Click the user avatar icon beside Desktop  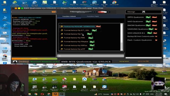pos(15,62)
